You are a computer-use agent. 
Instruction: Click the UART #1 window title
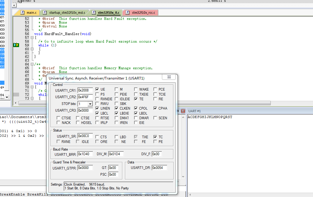click(x=194, y=111)
